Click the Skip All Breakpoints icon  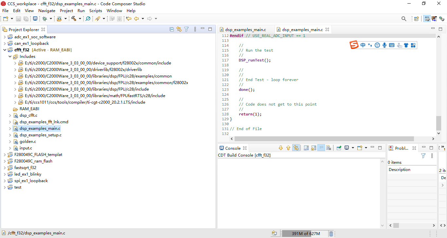(x=88, y=19)
